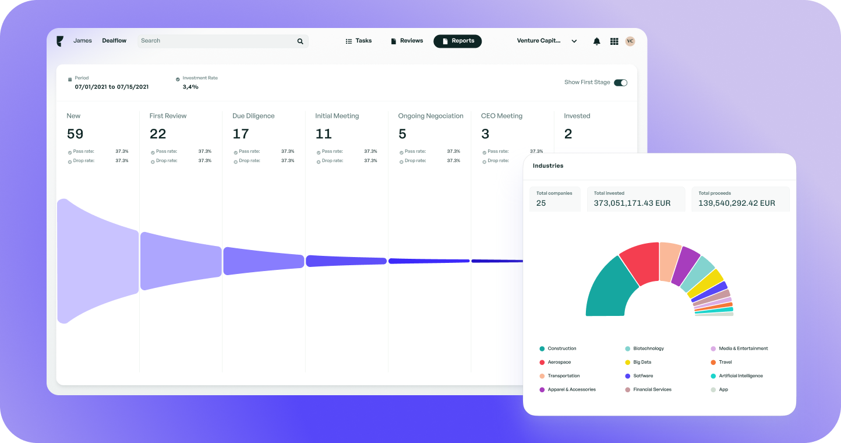
Task: Click the Initial Meeting funnel segment
Action: point(346,261)
